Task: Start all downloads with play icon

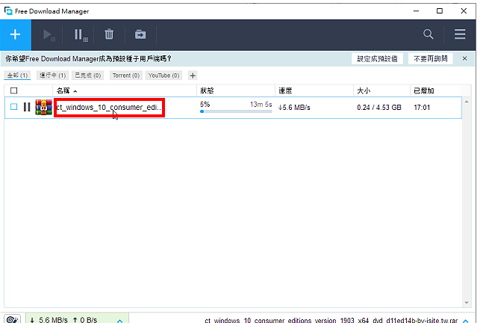Action: tap(49, 34)
